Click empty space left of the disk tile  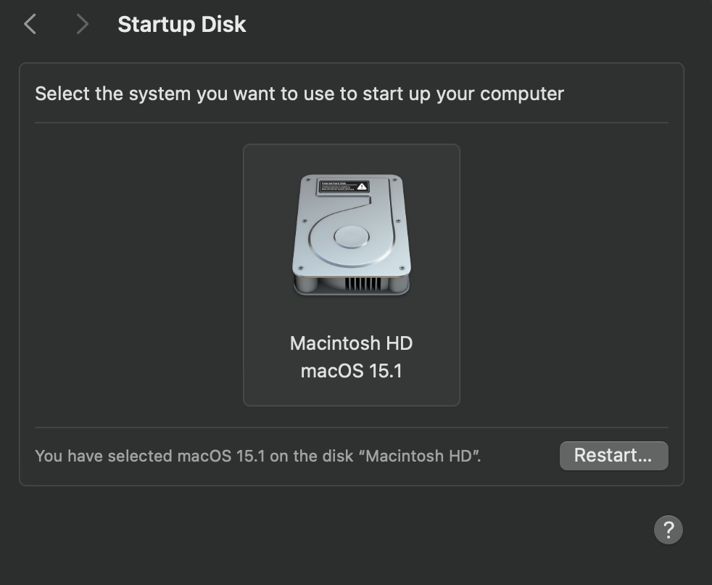[x=138, y=275]
